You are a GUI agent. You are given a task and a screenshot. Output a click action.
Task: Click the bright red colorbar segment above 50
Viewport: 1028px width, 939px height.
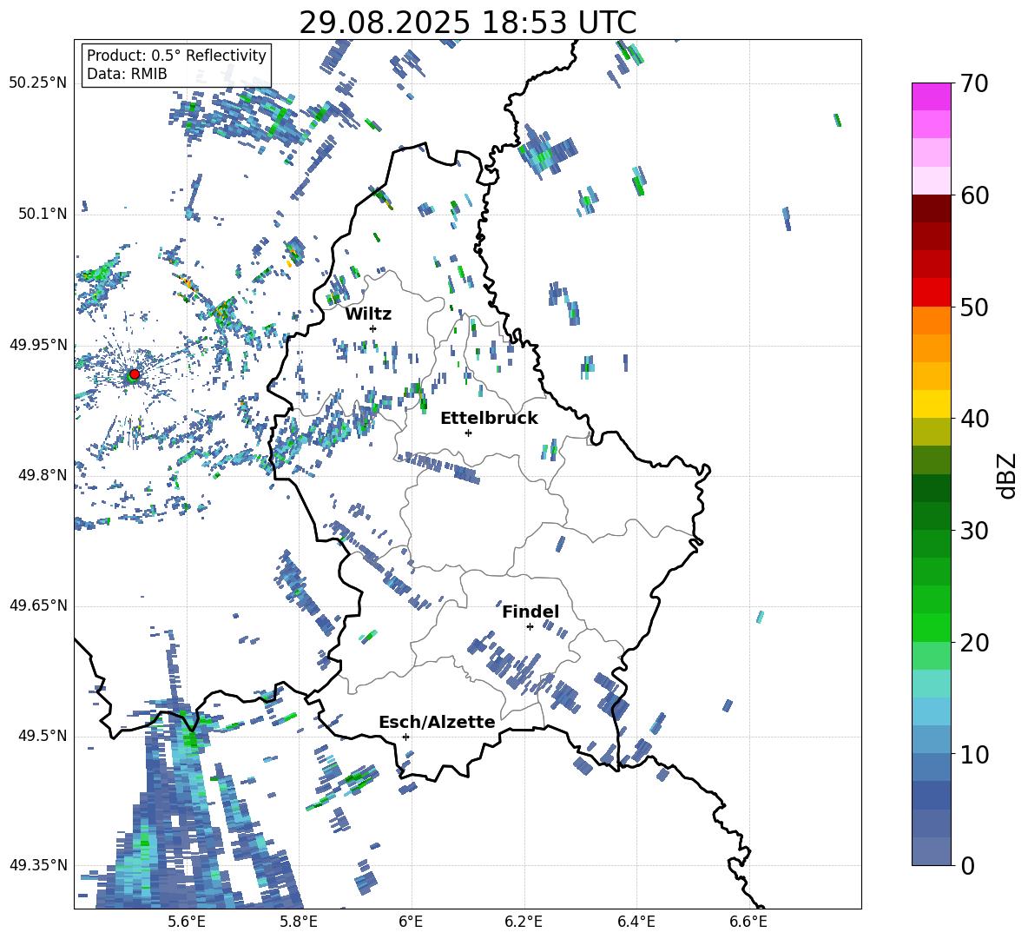pyautogui.click(x=931, y=293)
